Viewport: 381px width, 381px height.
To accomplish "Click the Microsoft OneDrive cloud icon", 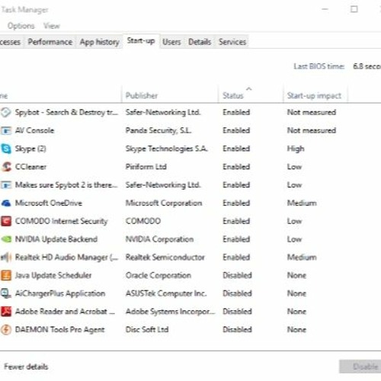I will point(6,203).
